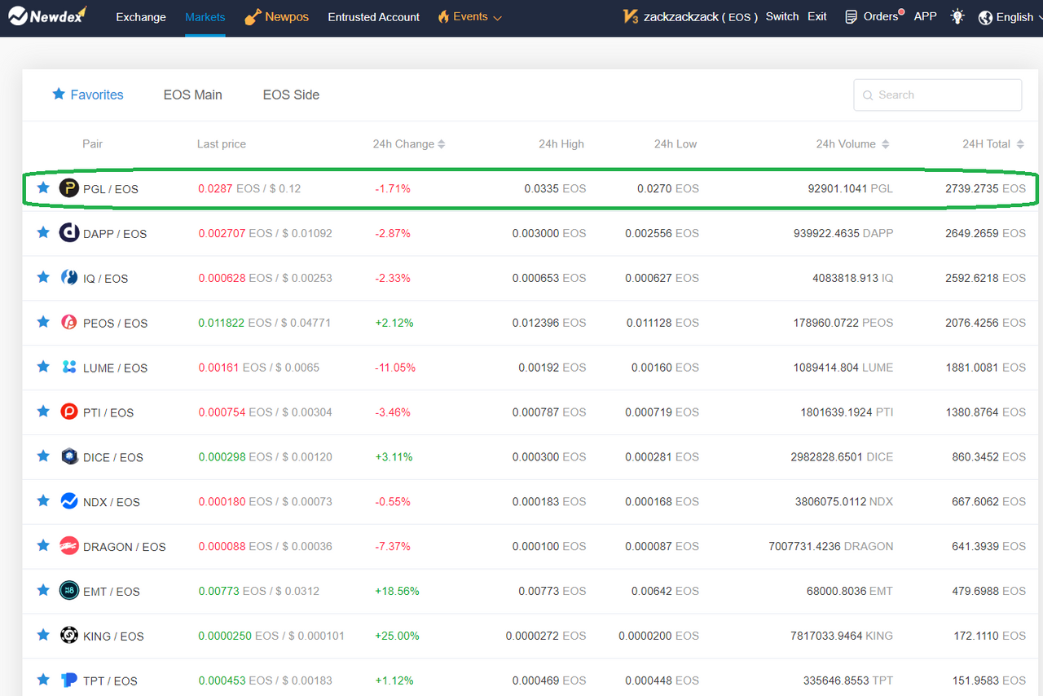The width and height of the screenshot is (1043, 696).
Task: Toggle light/dark theme bulb icon
Action: [x=957, y=16]
